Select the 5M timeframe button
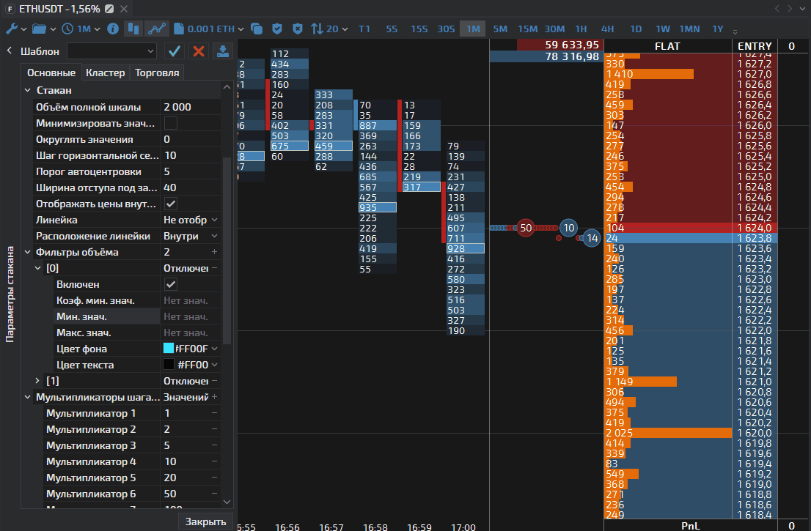 pos(499,29)
